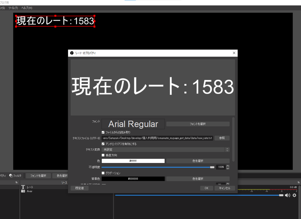Open the ヘルプ(H) menu
This screenshot has width=301, height=219.
coord(27,8)
